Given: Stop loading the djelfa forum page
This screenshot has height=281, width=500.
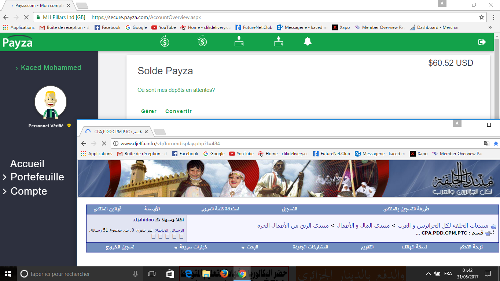Looking at the screenshot, I should pyautogui.click(x=104, y=143).
